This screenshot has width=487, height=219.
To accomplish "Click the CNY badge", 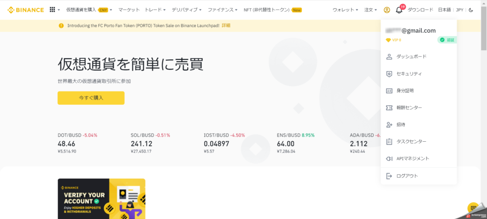I will coord(103,10).
